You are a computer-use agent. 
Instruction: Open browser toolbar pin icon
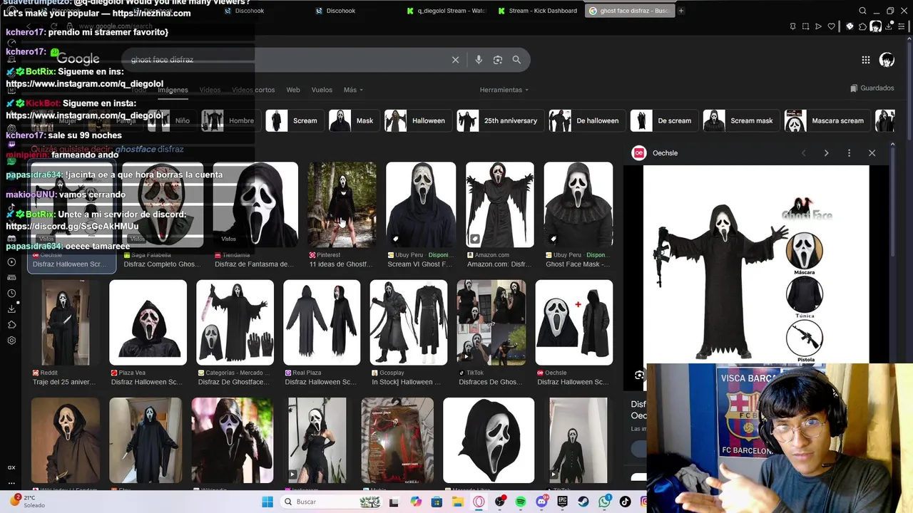click(x=792, y=26)
